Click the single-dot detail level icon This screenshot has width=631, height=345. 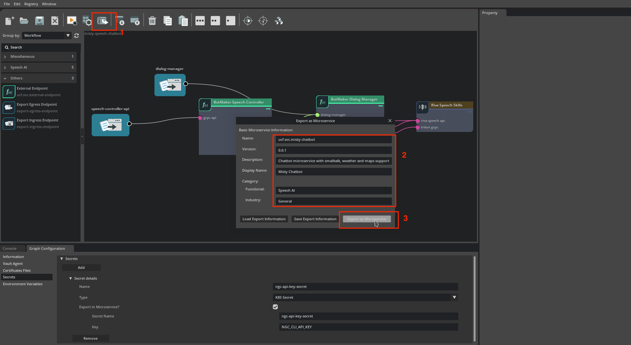(x=231, y=21)
